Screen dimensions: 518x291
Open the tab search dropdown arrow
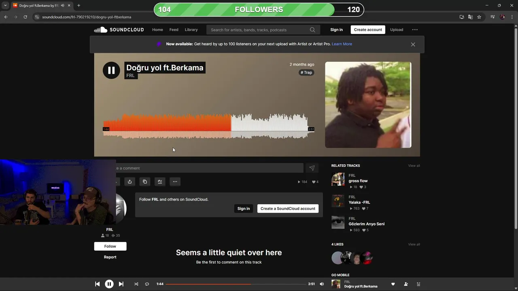click(5, 5)
